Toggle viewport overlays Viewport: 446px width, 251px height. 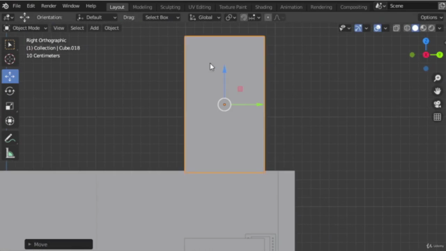coord(378,28)
